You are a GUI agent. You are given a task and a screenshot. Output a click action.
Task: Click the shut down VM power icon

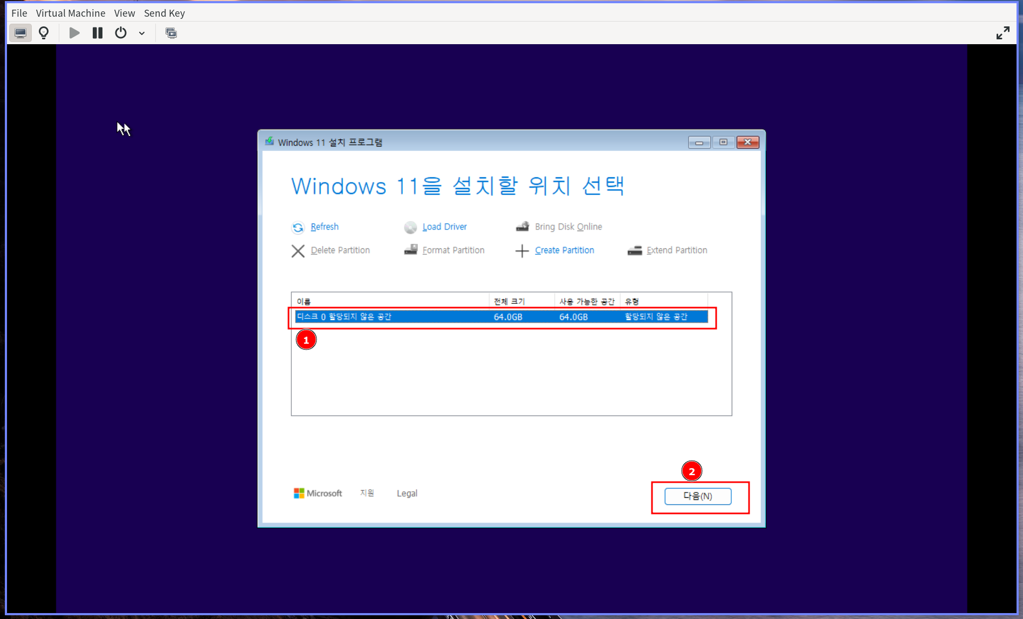120,33
